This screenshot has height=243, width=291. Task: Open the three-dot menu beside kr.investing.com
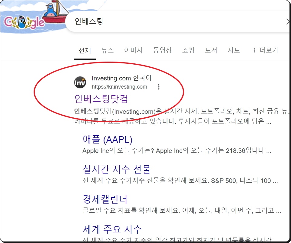click(159, 87)
